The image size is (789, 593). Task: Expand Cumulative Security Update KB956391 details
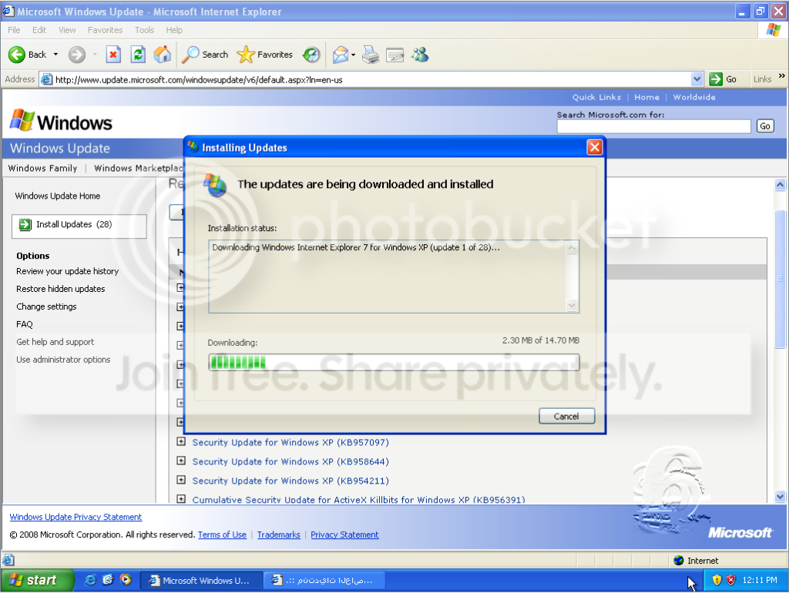[181, 499]
